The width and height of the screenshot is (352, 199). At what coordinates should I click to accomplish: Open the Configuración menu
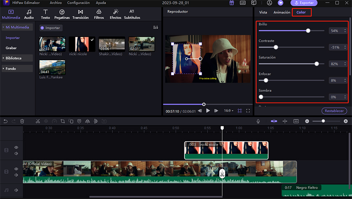(x=78, y=3)
